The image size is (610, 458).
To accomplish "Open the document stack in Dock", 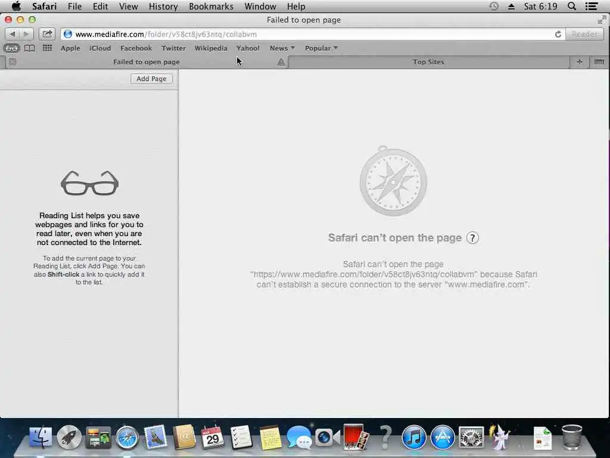I will (x=542, y=438).
